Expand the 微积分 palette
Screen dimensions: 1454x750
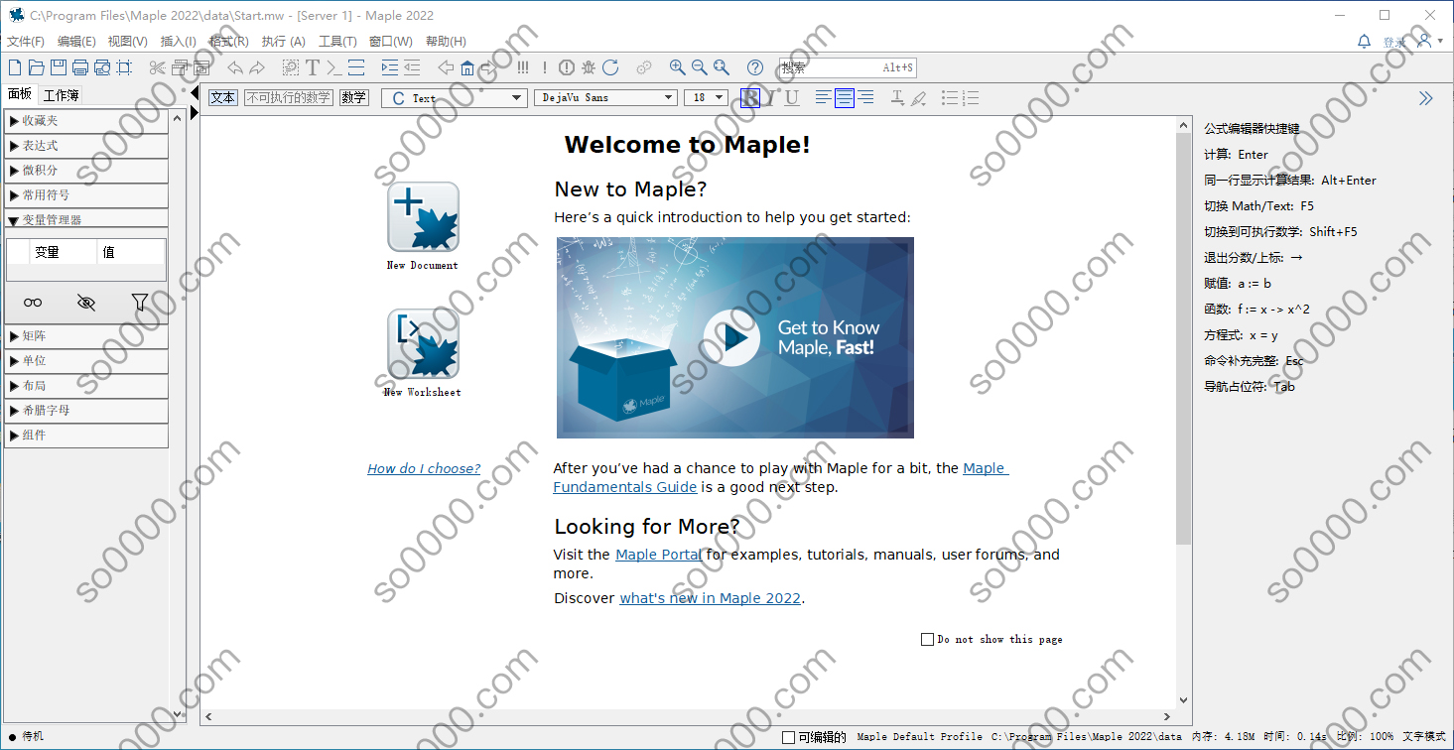pyautogui.click(x=86, y=170)
